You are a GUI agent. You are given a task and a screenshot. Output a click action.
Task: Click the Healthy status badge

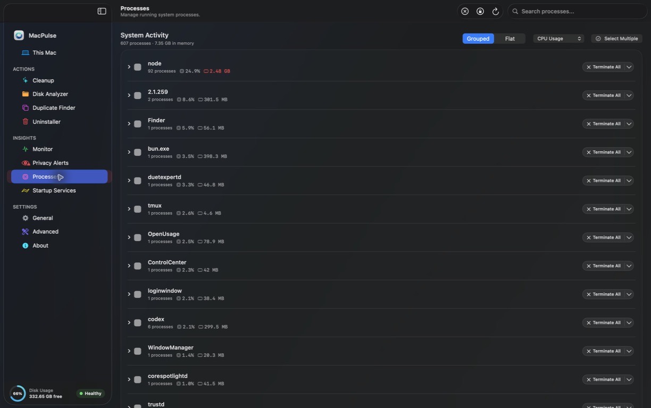90,394
